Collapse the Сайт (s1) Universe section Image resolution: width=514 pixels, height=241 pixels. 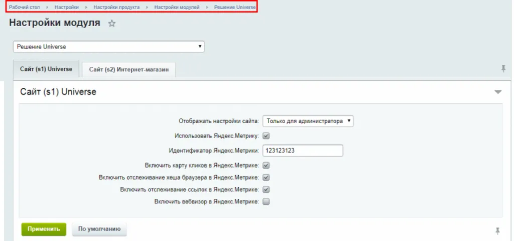[x=497, y=92]
